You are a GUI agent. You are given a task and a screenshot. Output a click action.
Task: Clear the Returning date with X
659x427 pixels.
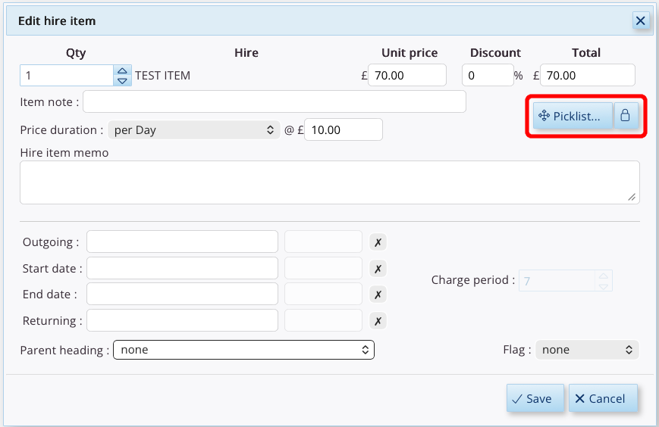coord(378,321)
